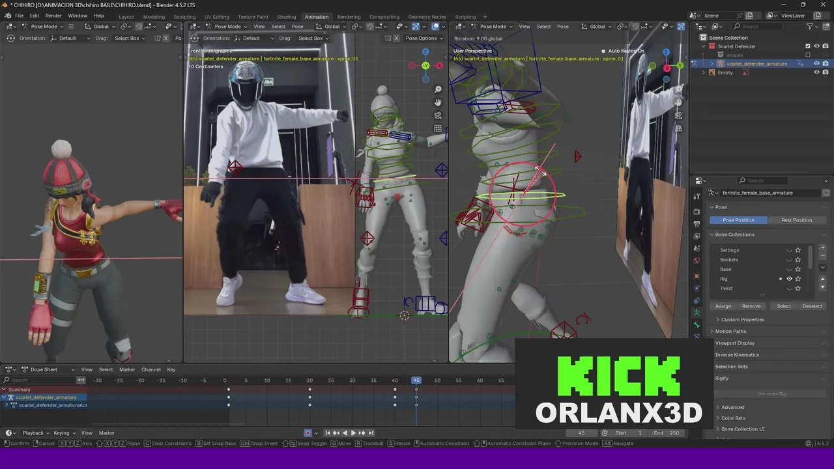Click the Assign button
Screen dimensions: 834x469
723,306
